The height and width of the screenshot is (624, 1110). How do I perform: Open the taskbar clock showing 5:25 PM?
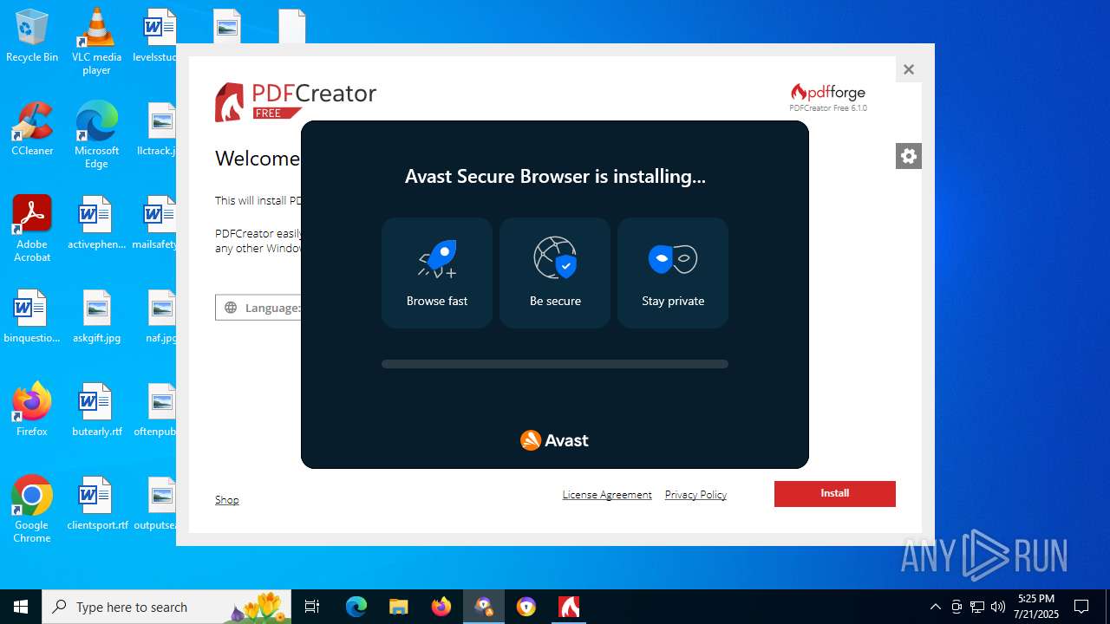click(1037, 607)
